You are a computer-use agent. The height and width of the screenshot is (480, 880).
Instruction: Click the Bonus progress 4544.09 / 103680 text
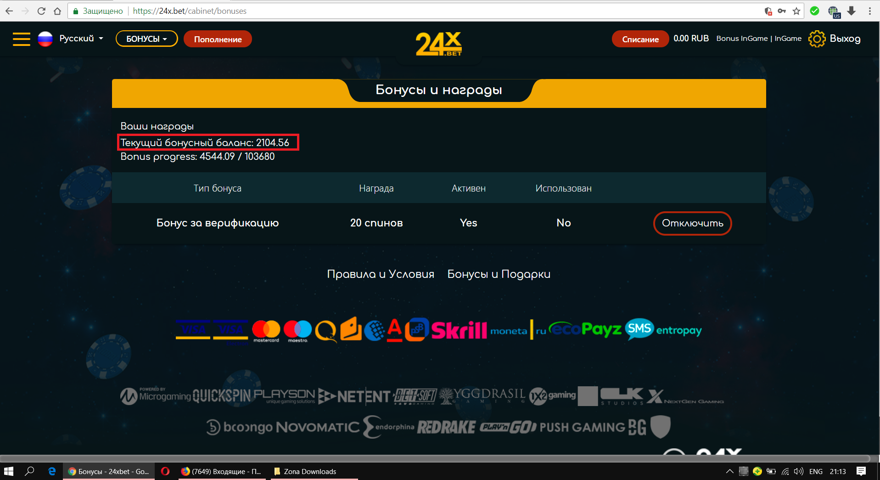point(197,157)
